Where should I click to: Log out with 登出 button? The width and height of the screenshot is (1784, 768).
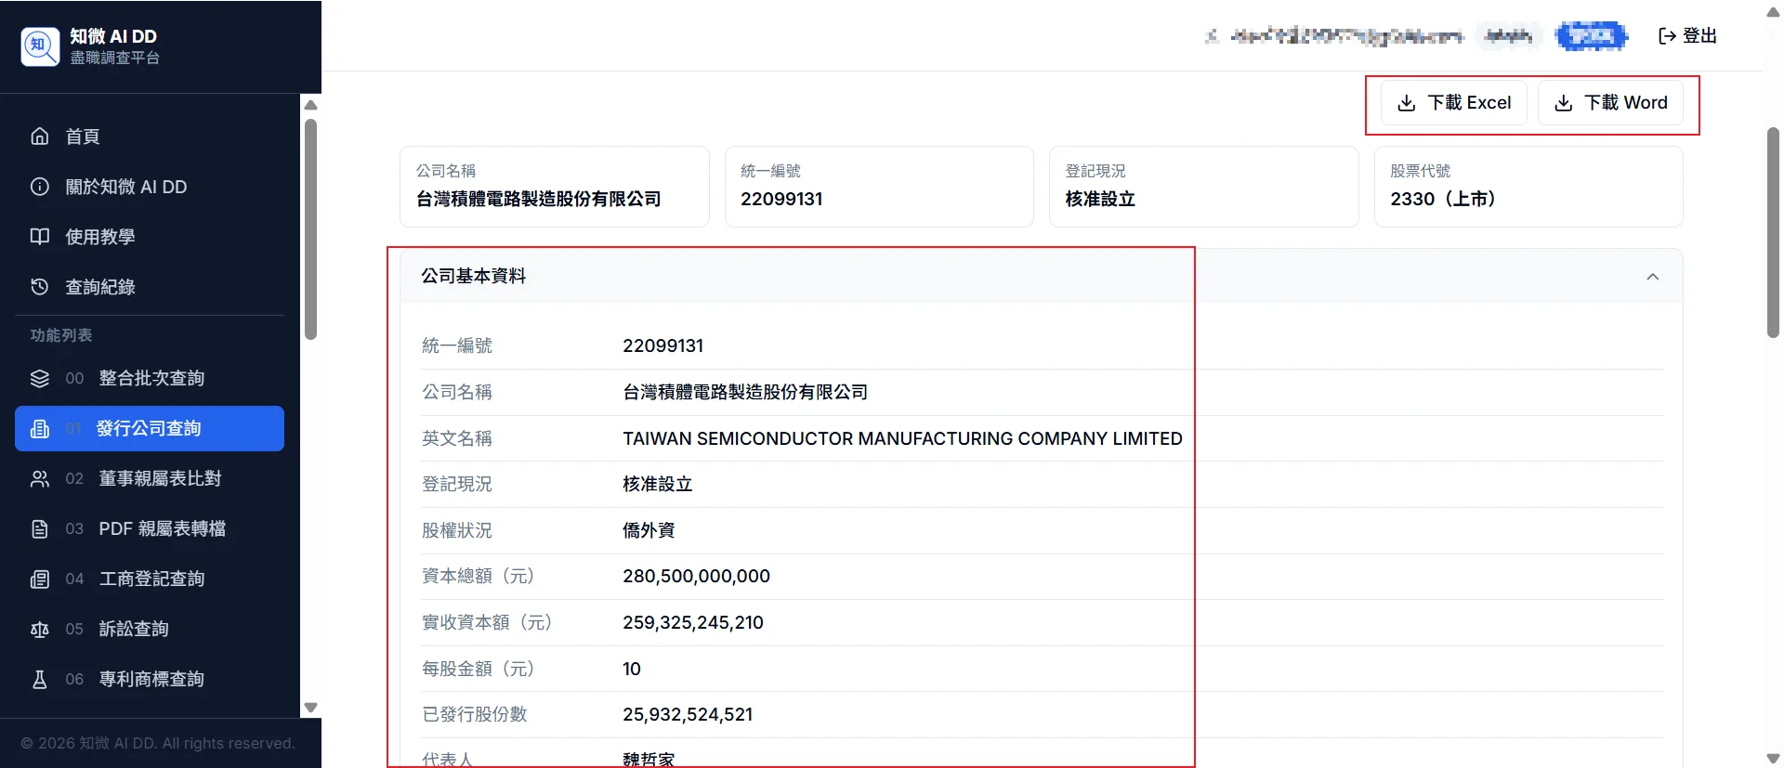coord(1687,36)
